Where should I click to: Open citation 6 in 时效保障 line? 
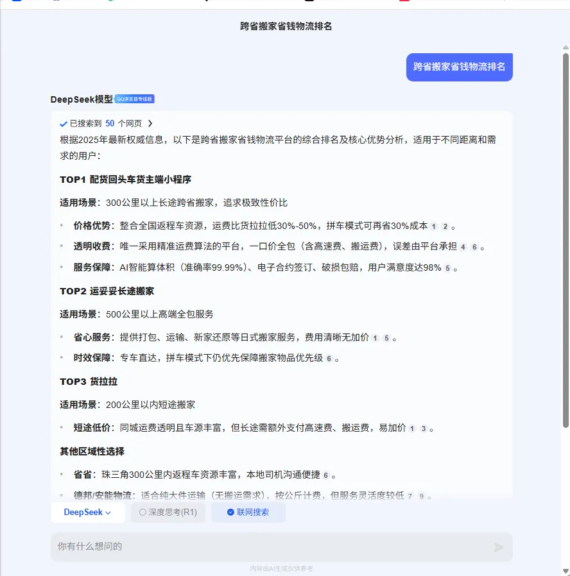(x=329, y=359)
